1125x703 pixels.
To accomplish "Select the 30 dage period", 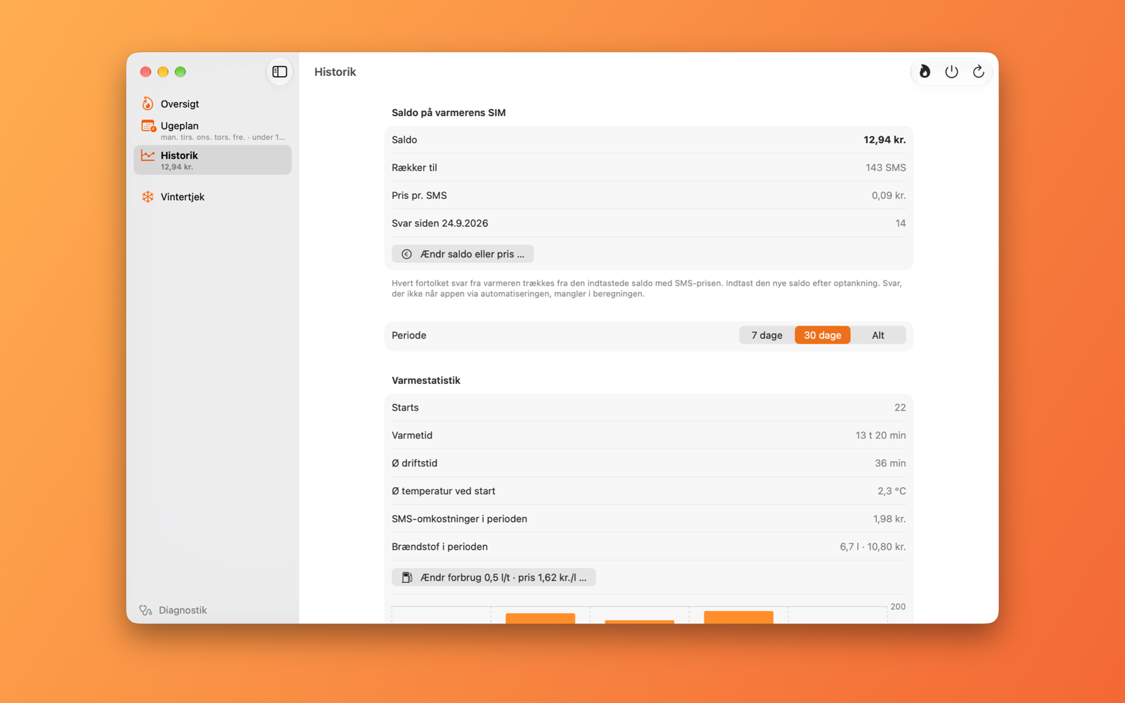I will pyautogui.click(x=823, y=335).
